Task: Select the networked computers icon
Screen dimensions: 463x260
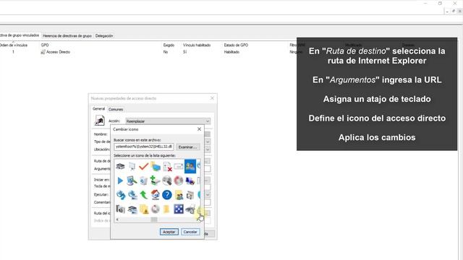Action: pyautogui.click(x=190, y=181)
